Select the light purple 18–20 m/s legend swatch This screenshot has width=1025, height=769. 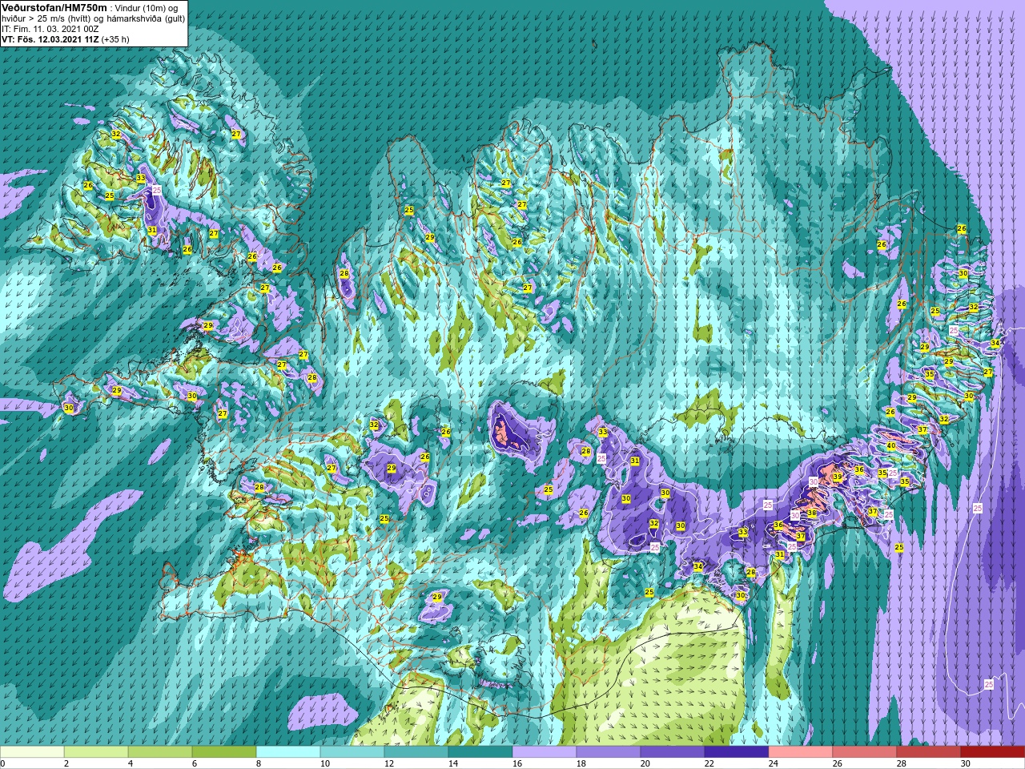(x=609, y=752)
